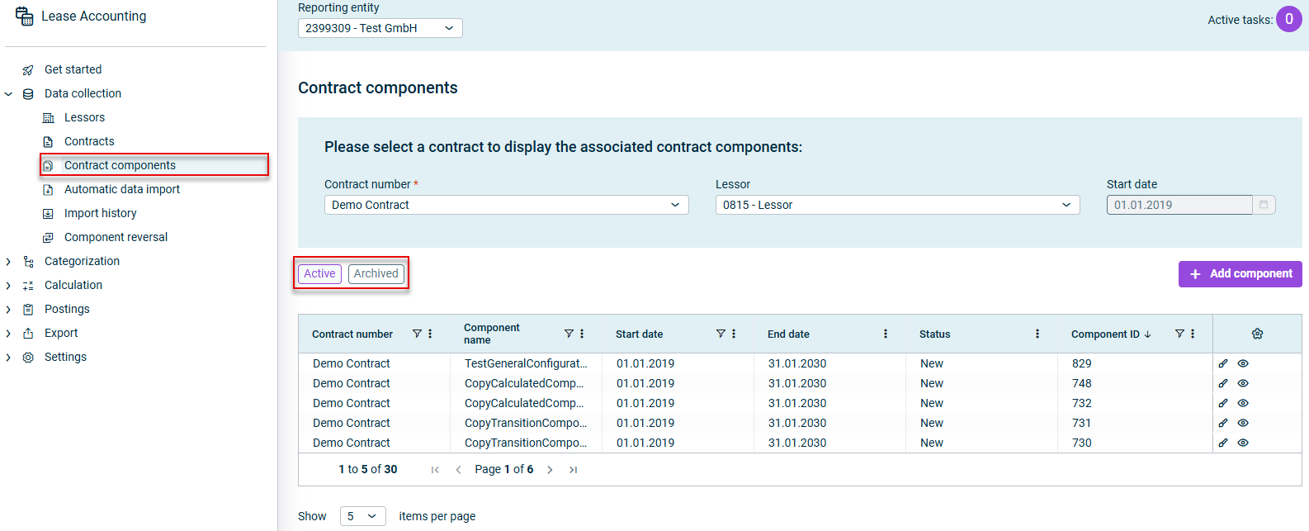Open the Lessor dropdown

click(897, 205)
